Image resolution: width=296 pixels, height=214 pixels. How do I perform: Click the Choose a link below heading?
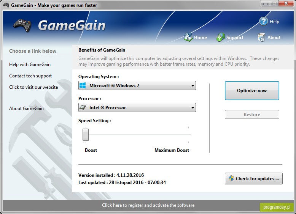[x=33, y=51]
